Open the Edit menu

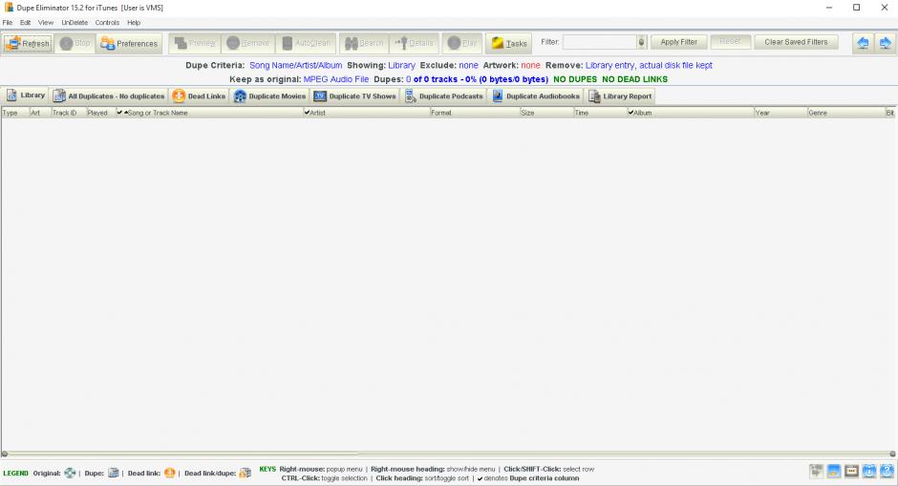[25, 23]
